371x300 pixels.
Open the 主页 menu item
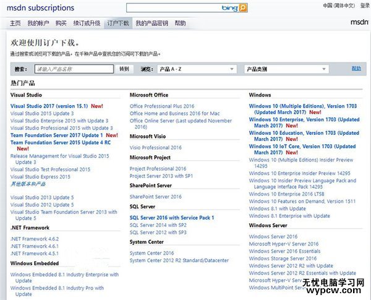(15, 24)
